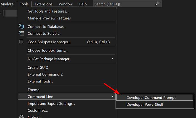Click the Connect to Server icon

click(x=21, y=33)
